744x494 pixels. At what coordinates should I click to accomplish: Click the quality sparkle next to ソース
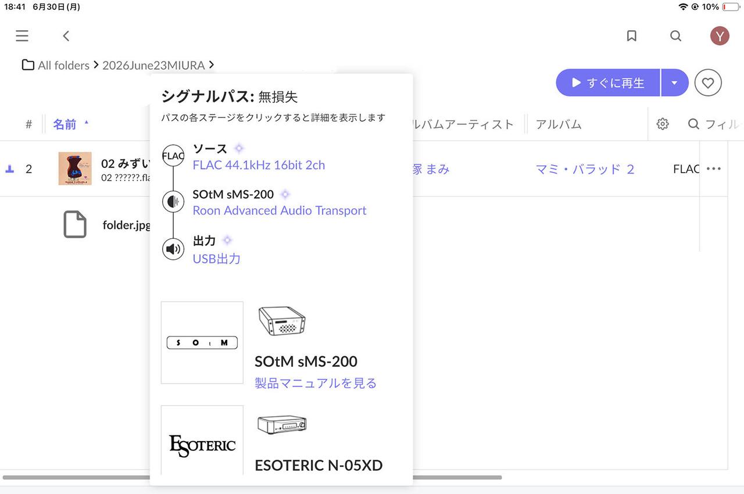[239, 148]
